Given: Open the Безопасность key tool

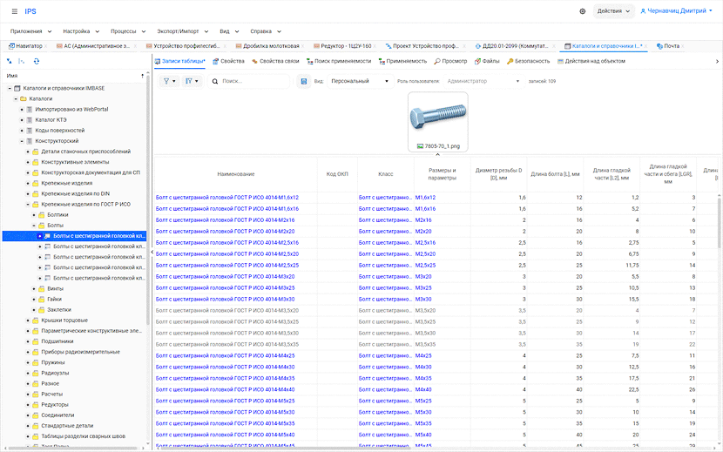Looking at the screenshot, I should tap(527, 61).
